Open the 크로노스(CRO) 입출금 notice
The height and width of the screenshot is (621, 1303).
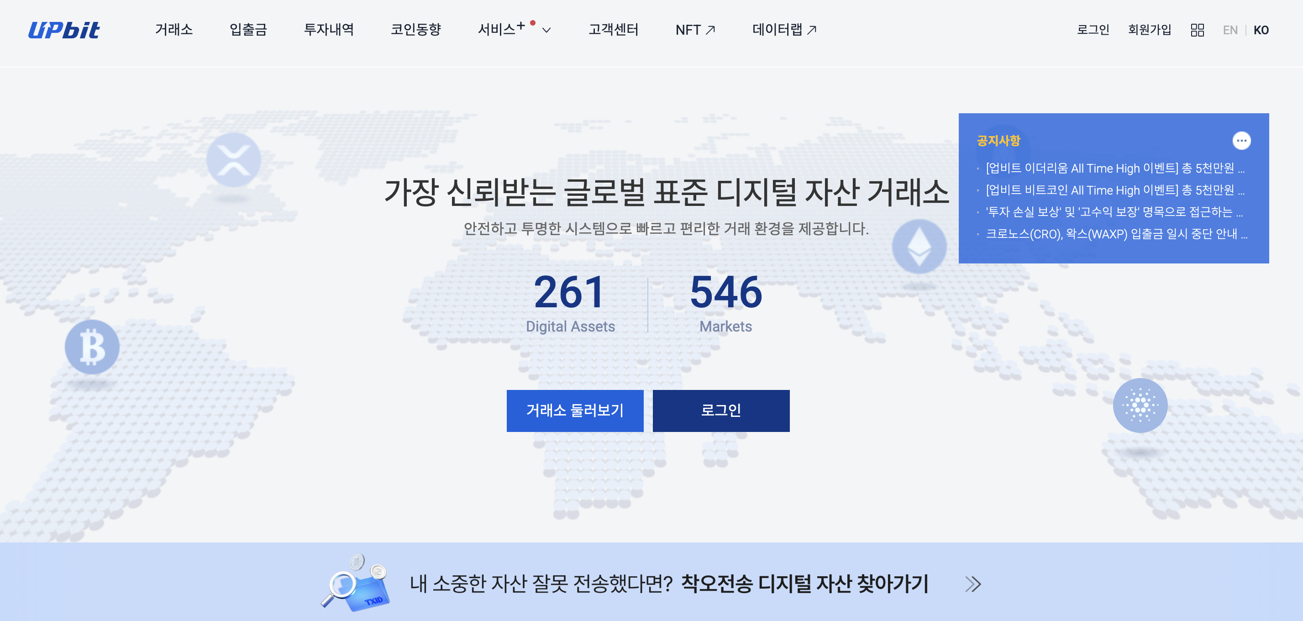pyautogui.click(x=1116, y=234)
